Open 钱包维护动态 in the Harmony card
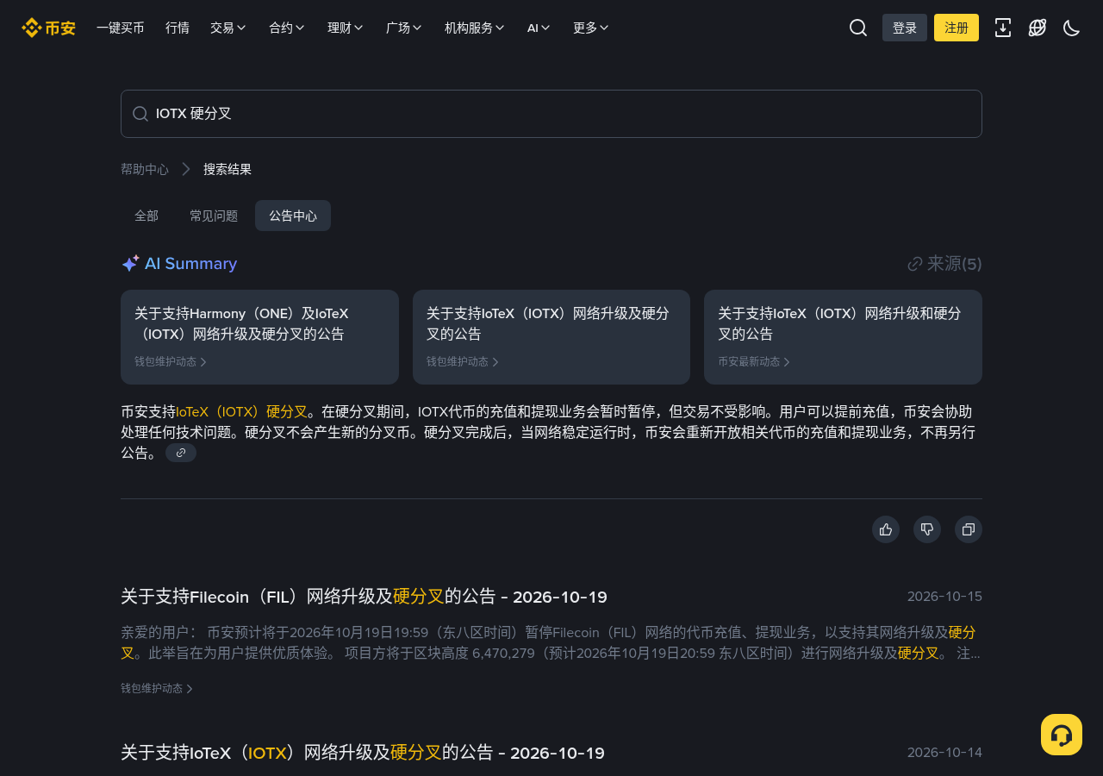This screenshot has width=1103, height=776. (x=171, y=362)
